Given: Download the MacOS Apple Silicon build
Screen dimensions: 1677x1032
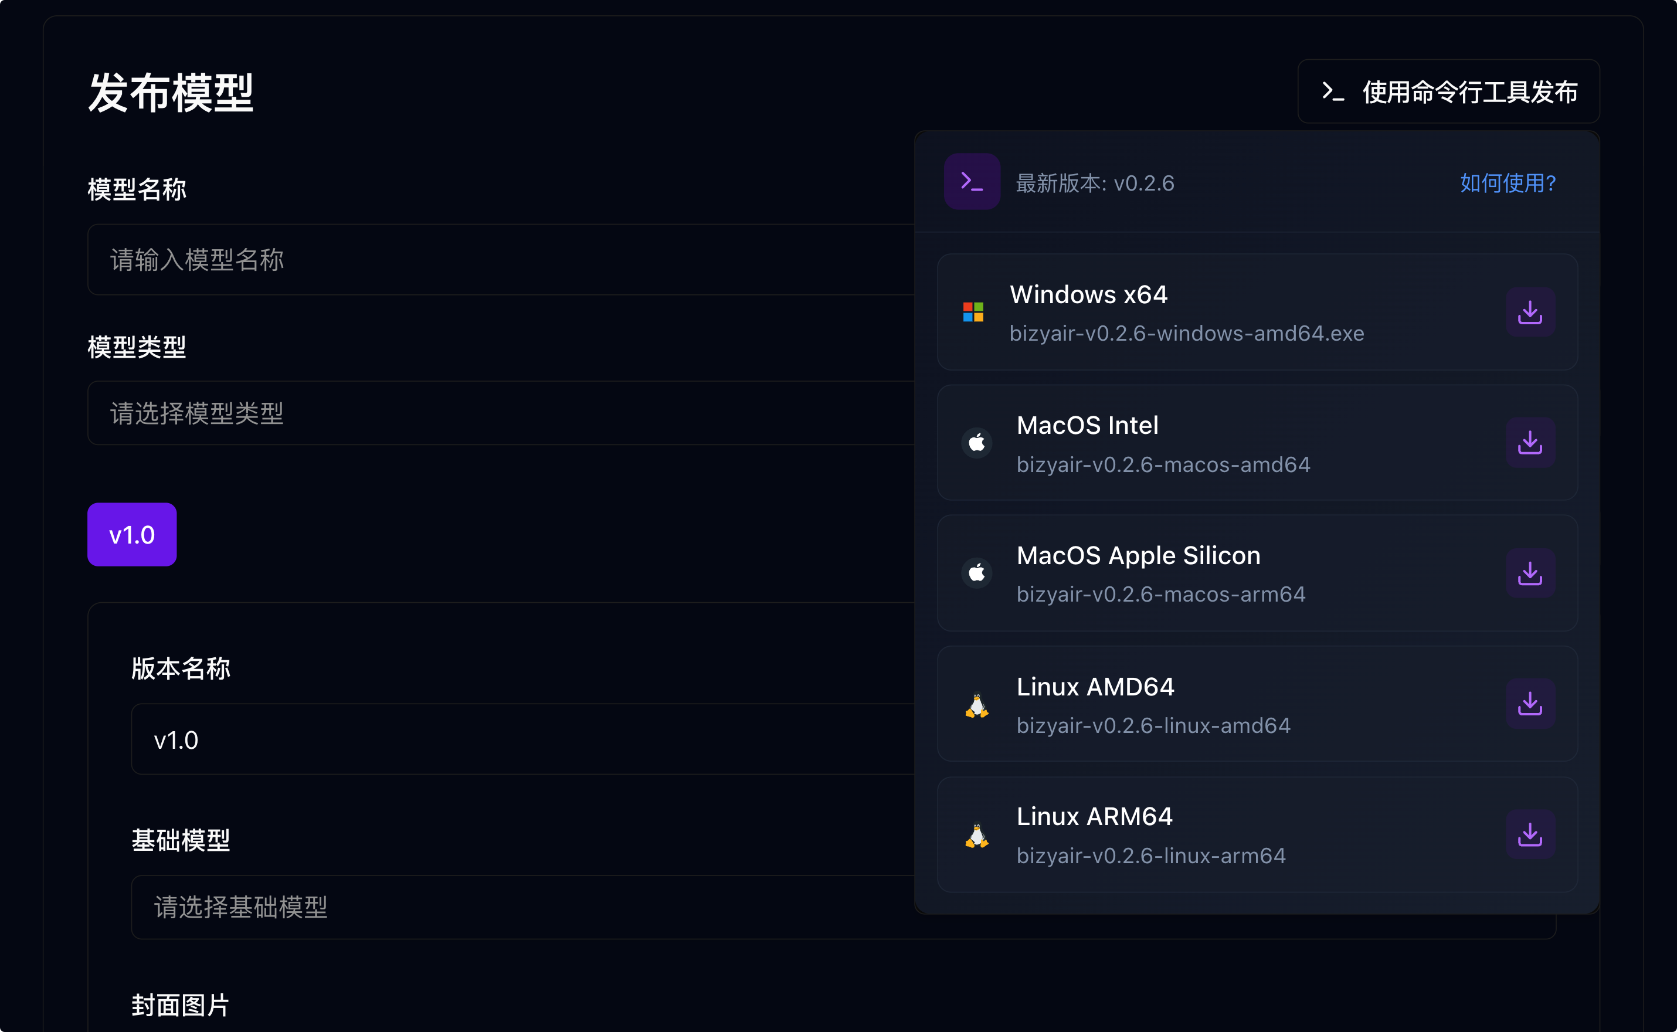Looking at the screenshot, I should [x=1530, y=573].
